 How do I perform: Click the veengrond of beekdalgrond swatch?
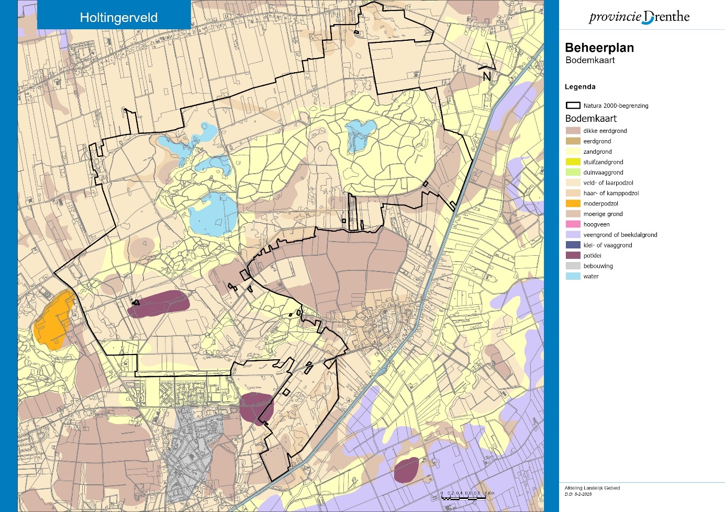pyautogui.click(x=573, y=235)
